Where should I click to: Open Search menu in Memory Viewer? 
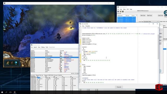point(35,47)
